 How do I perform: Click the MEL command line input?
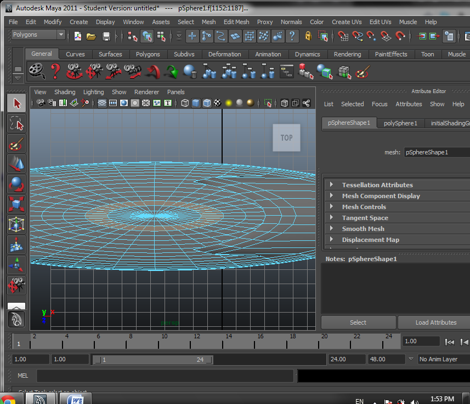pos(165,376)
